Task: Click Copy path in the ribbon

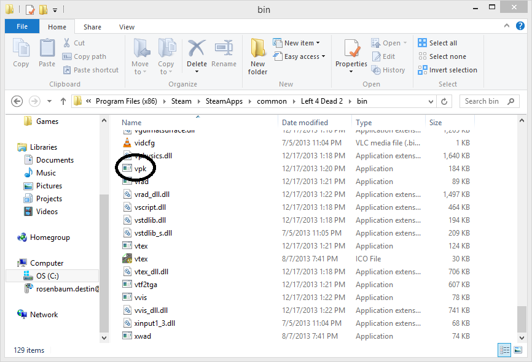Action: pyautogui.click(x=85, y=56)
